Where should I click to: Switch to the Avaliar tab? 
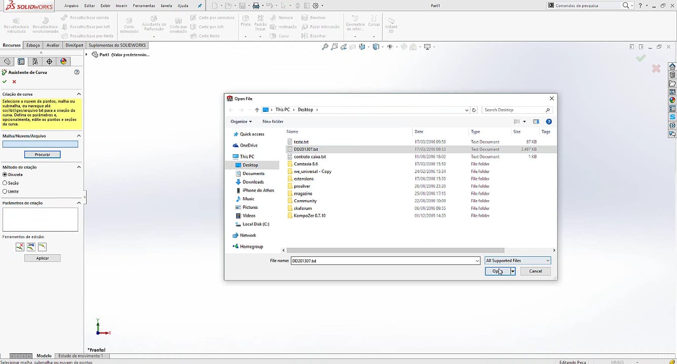(53, 45)
